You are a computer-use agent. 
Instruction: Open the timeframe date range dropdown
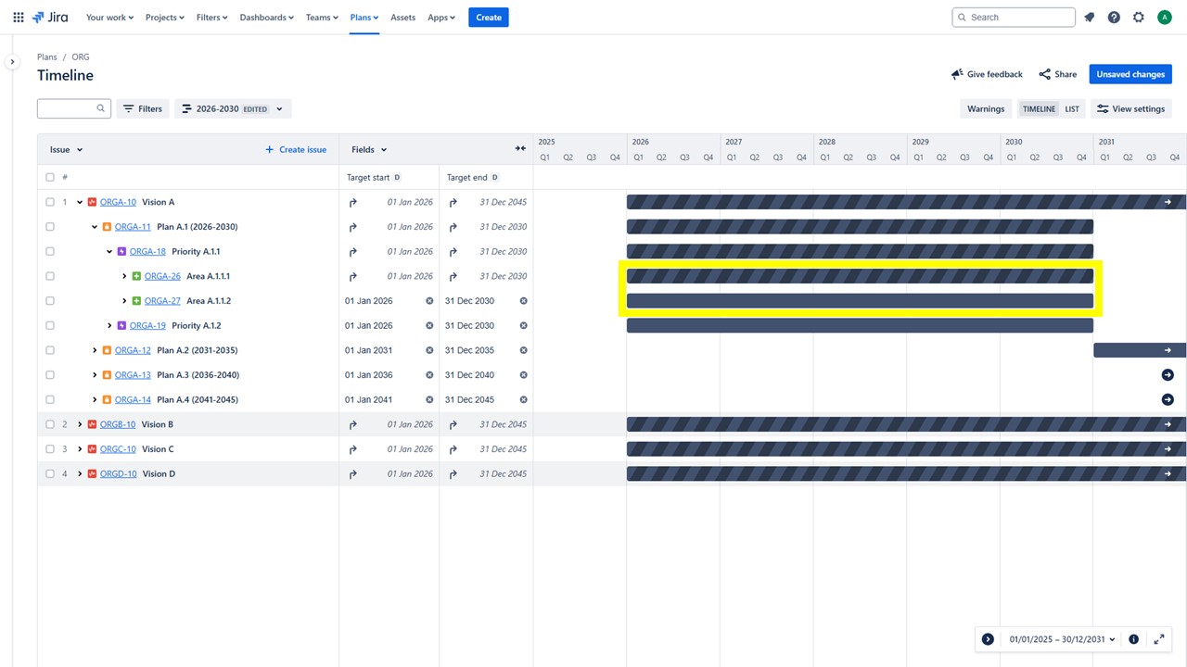[1062, 639]
